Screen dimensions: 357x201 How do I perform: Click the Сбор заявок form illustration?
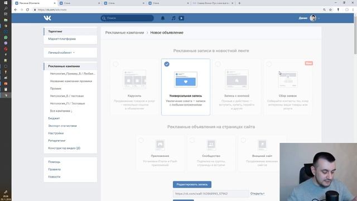click(288, 79)
